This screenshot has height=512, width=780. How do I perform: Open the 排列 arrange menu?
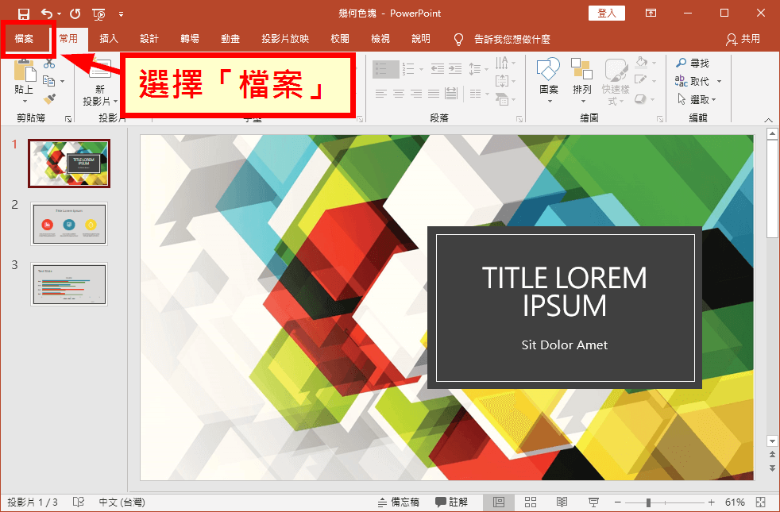581,79
